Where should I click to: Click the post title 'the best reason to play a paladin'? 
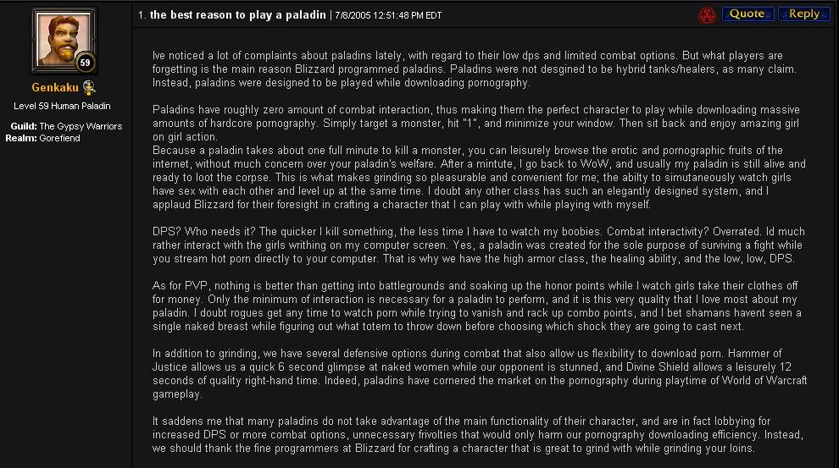[x=237, y=15]
